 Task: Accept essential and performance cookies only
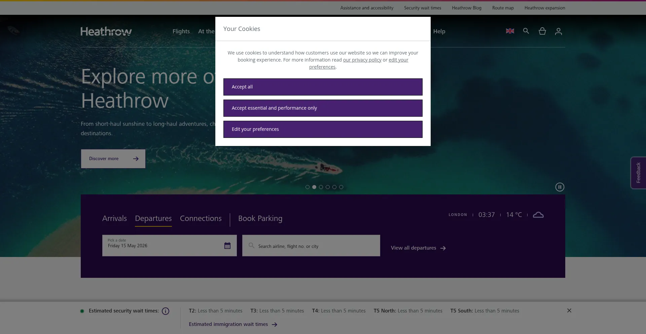click(323, 108)
